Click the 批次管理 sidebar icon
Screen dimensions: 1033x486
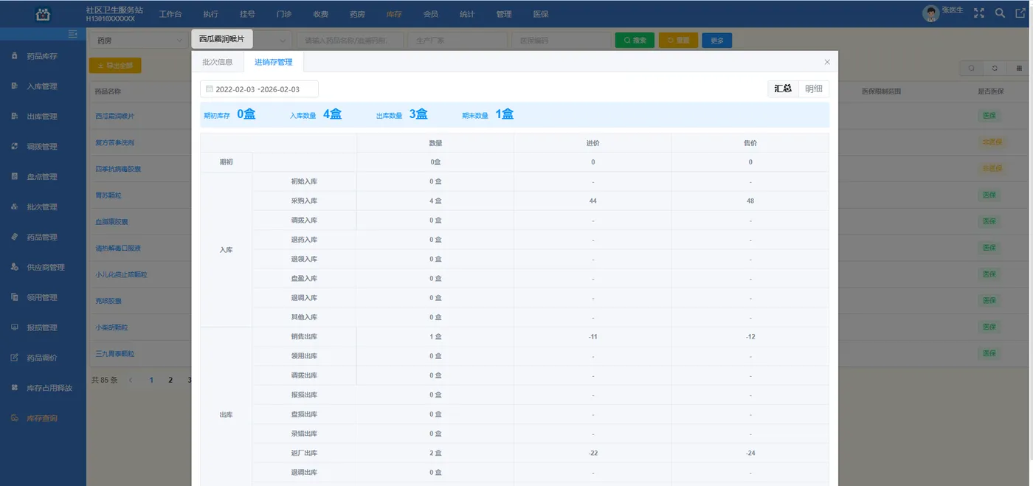coord(15,207)
